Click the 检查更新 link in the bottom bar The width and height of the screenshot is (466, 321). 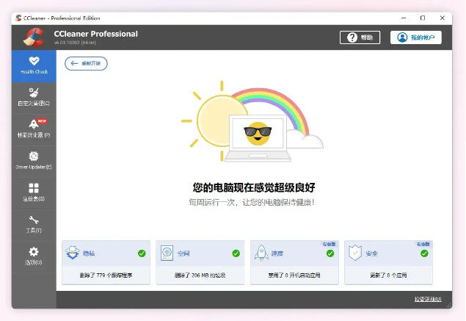pos(428,299)
